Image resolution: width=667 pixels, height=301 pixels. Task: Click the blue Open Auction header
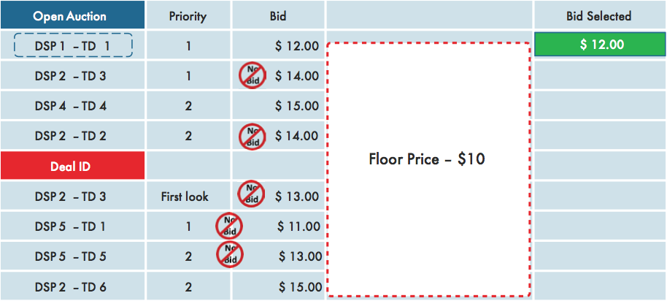[x=72, y=15]
